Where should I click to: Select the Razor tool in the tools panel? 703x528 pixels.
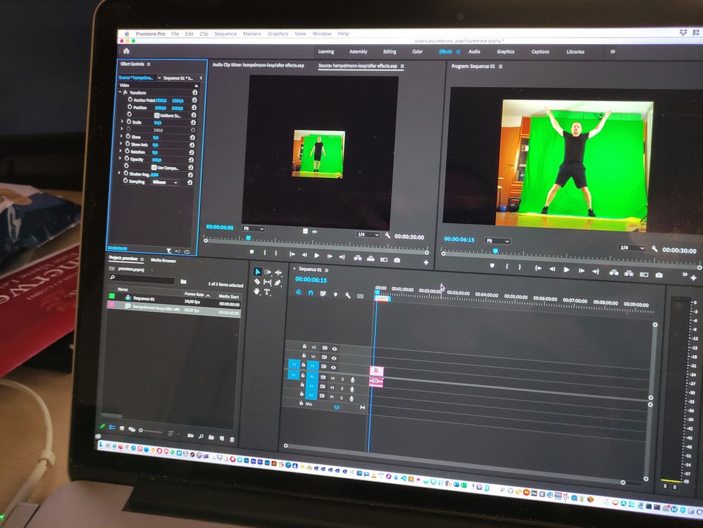pyautogui.click(x=258, y=282)
